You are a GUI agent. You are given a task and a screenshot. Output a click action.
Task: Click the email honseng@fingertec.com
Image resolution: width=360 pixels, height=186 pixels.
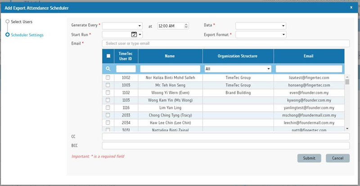[x=309, y=85]
